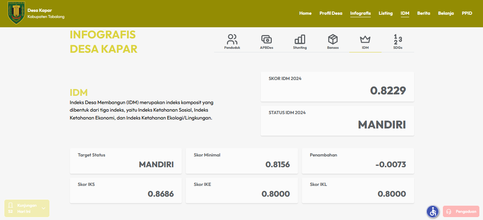Open the Stunting bar chart icon
This screenshot has width=483, height=220.
coord(300,39)
